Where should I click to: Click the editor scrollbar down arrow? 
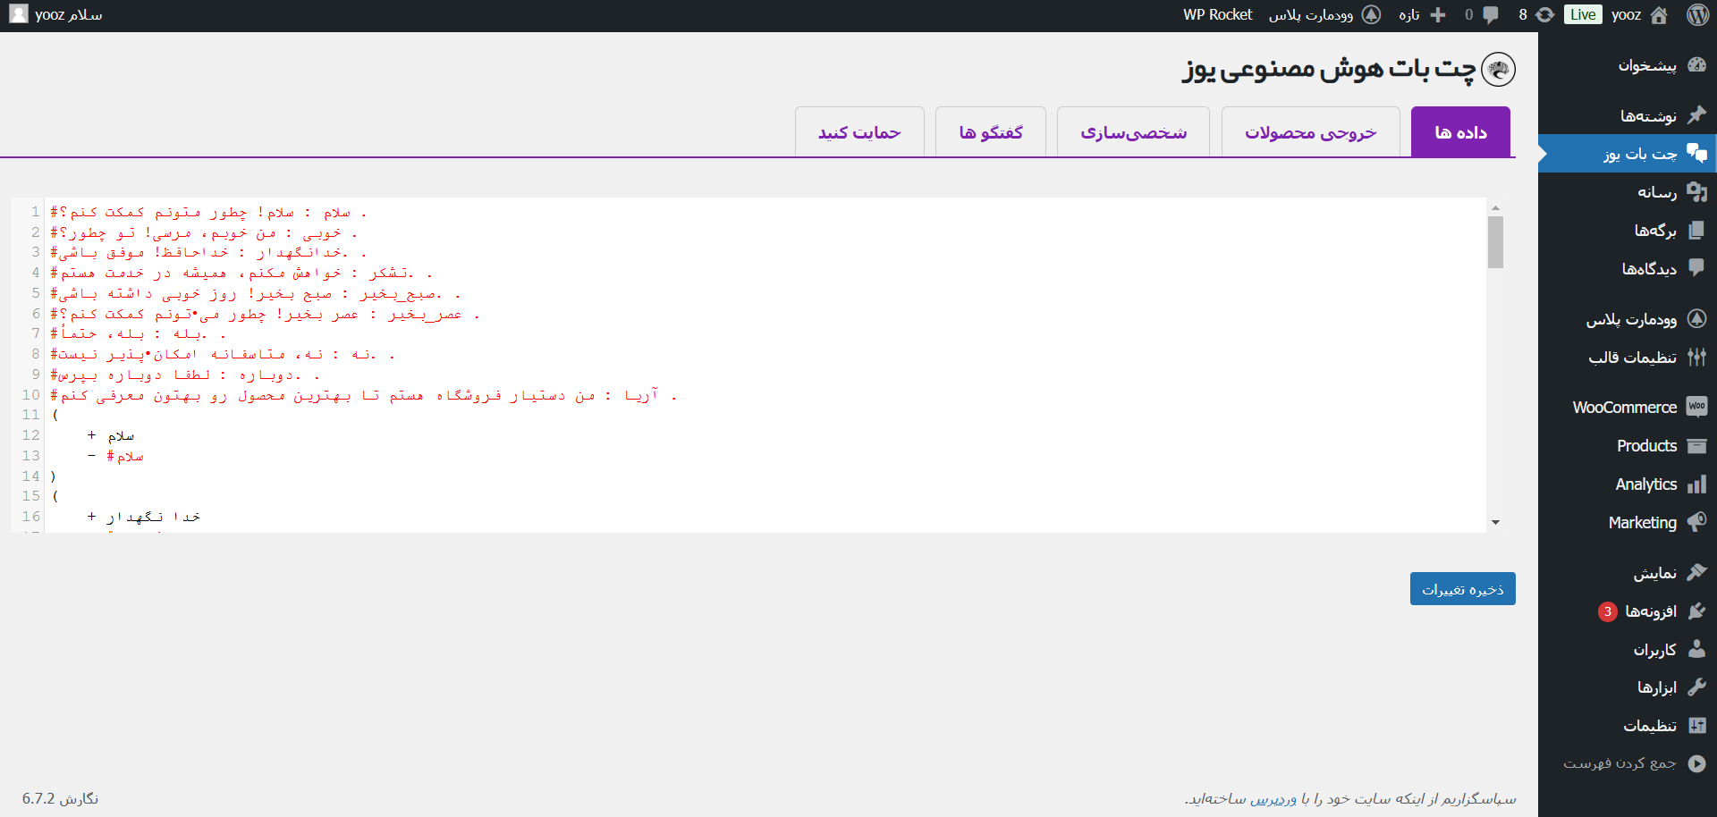tap(1495, 522)
